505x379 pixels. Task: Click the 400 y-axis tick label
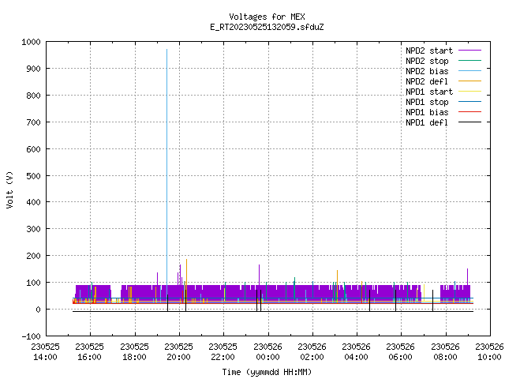click(33, 202)
